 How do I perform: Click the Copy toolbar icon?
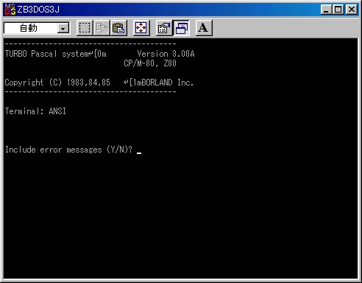tap(102, 28)
